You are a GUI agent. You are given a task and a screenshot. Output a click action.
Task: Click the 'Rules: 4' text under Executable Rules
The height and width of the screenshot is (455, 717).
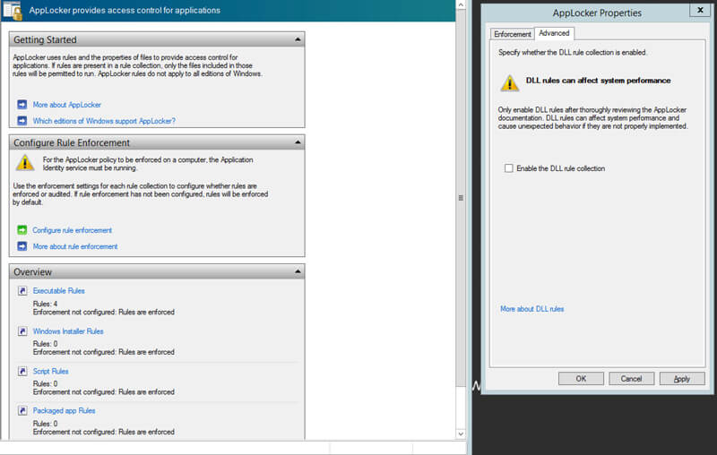(45, 304)
